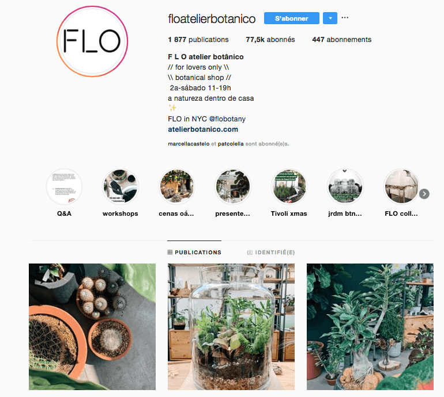Select the Publications tab
The width and height of the screenshot is (444, 397).
[194, 253]
